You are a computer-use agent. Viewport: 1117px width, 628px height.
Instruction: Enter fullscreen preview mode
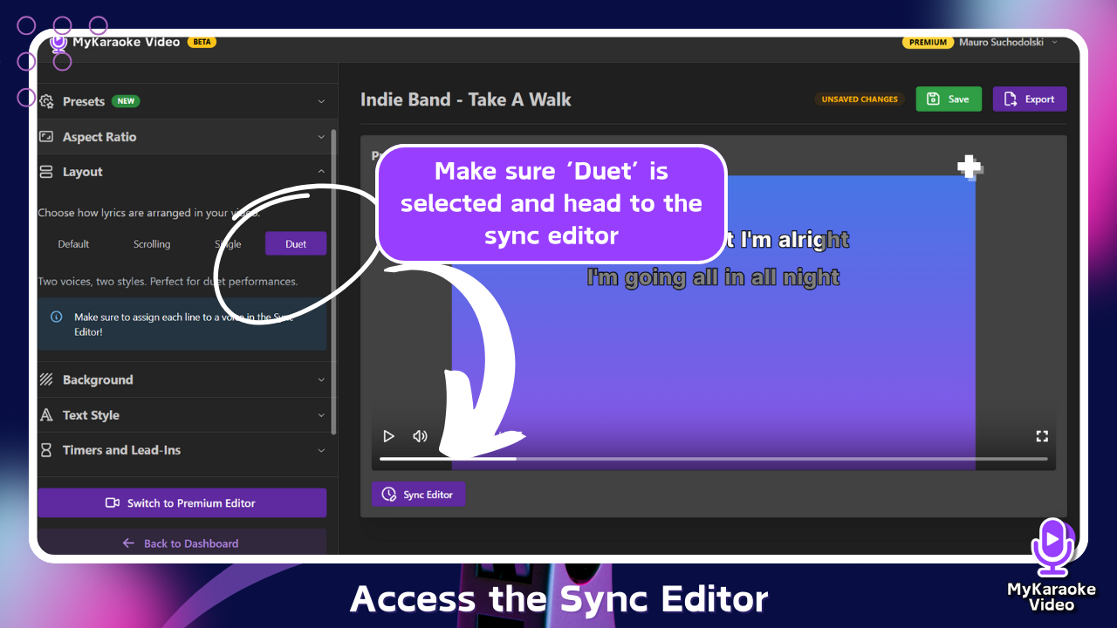pos(1041,436)
